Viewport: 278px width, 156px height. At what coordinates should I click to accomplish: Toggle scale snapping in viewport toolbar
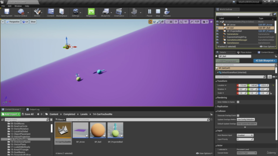[192, 22]
